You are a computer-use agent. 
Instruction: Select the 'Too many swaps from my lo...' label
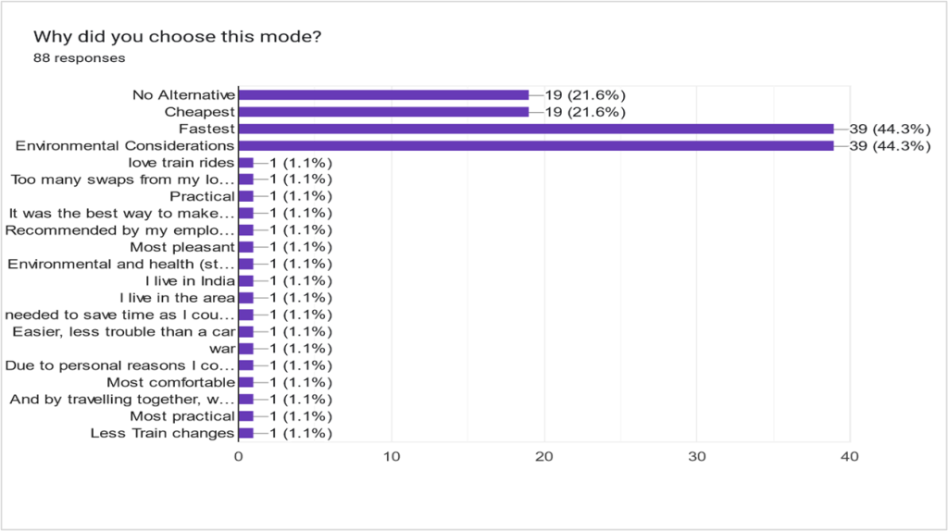point(122,179)
